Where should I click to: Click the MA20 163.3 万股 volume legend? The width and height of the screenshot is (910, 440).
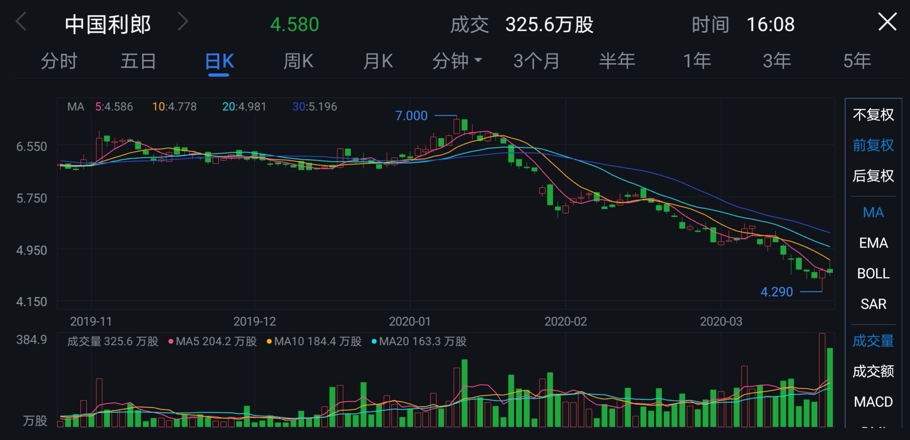pos(419,341)
